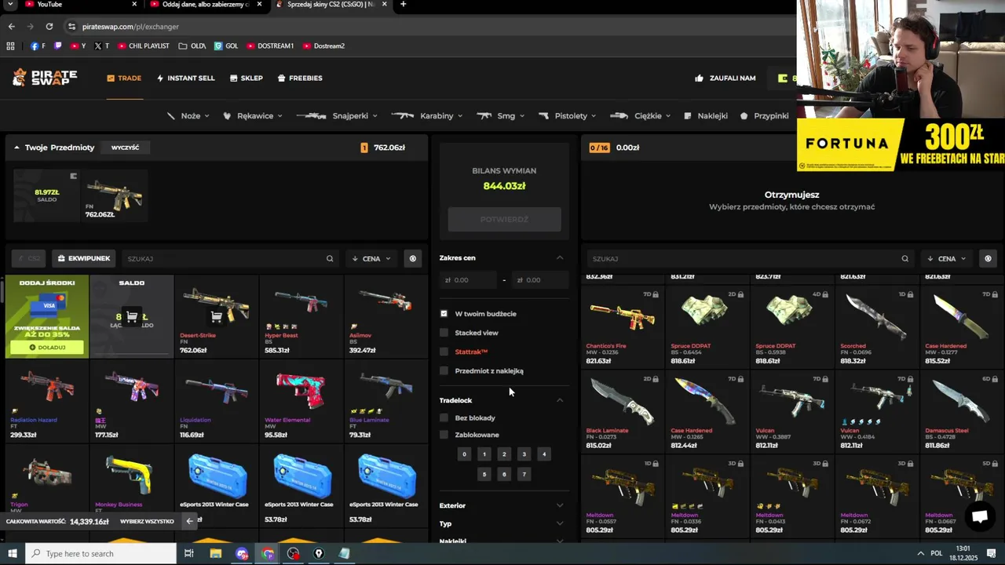Viewport: 1005px width, 565px height.
Task: Click the cart icon on Desert-Strike card
Action: 217,317
